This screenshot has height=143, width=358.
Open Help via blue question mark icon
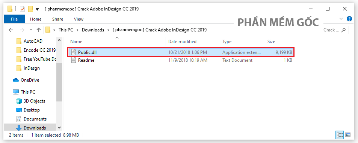pos(349,19)
